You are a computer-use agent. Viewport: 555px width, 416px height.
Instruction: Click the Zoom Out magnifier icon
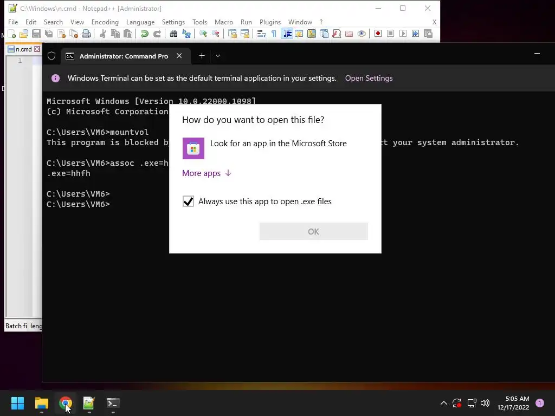coord(215,34)
